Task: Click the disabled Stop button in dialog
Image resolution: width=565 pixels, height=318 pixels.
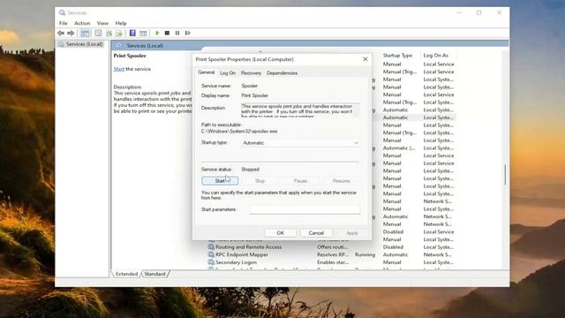Action: click(x=260, y=180)
